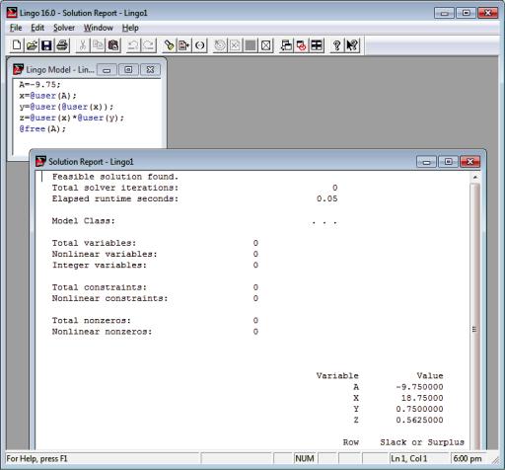Click the Send To Back windows icon
This screenshot has height=470, width=505.
click(x=286, y=45)
